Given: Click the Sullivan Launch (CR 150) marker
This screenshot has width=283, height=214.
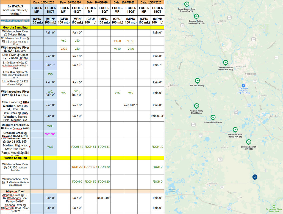Looking at the screenshot, I should point(249,142).
